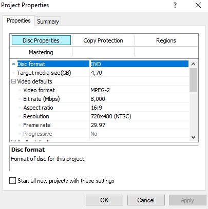The image size is (208, 209).
Task: Click the scroll up arrow in property list
Action: point(194,64)
